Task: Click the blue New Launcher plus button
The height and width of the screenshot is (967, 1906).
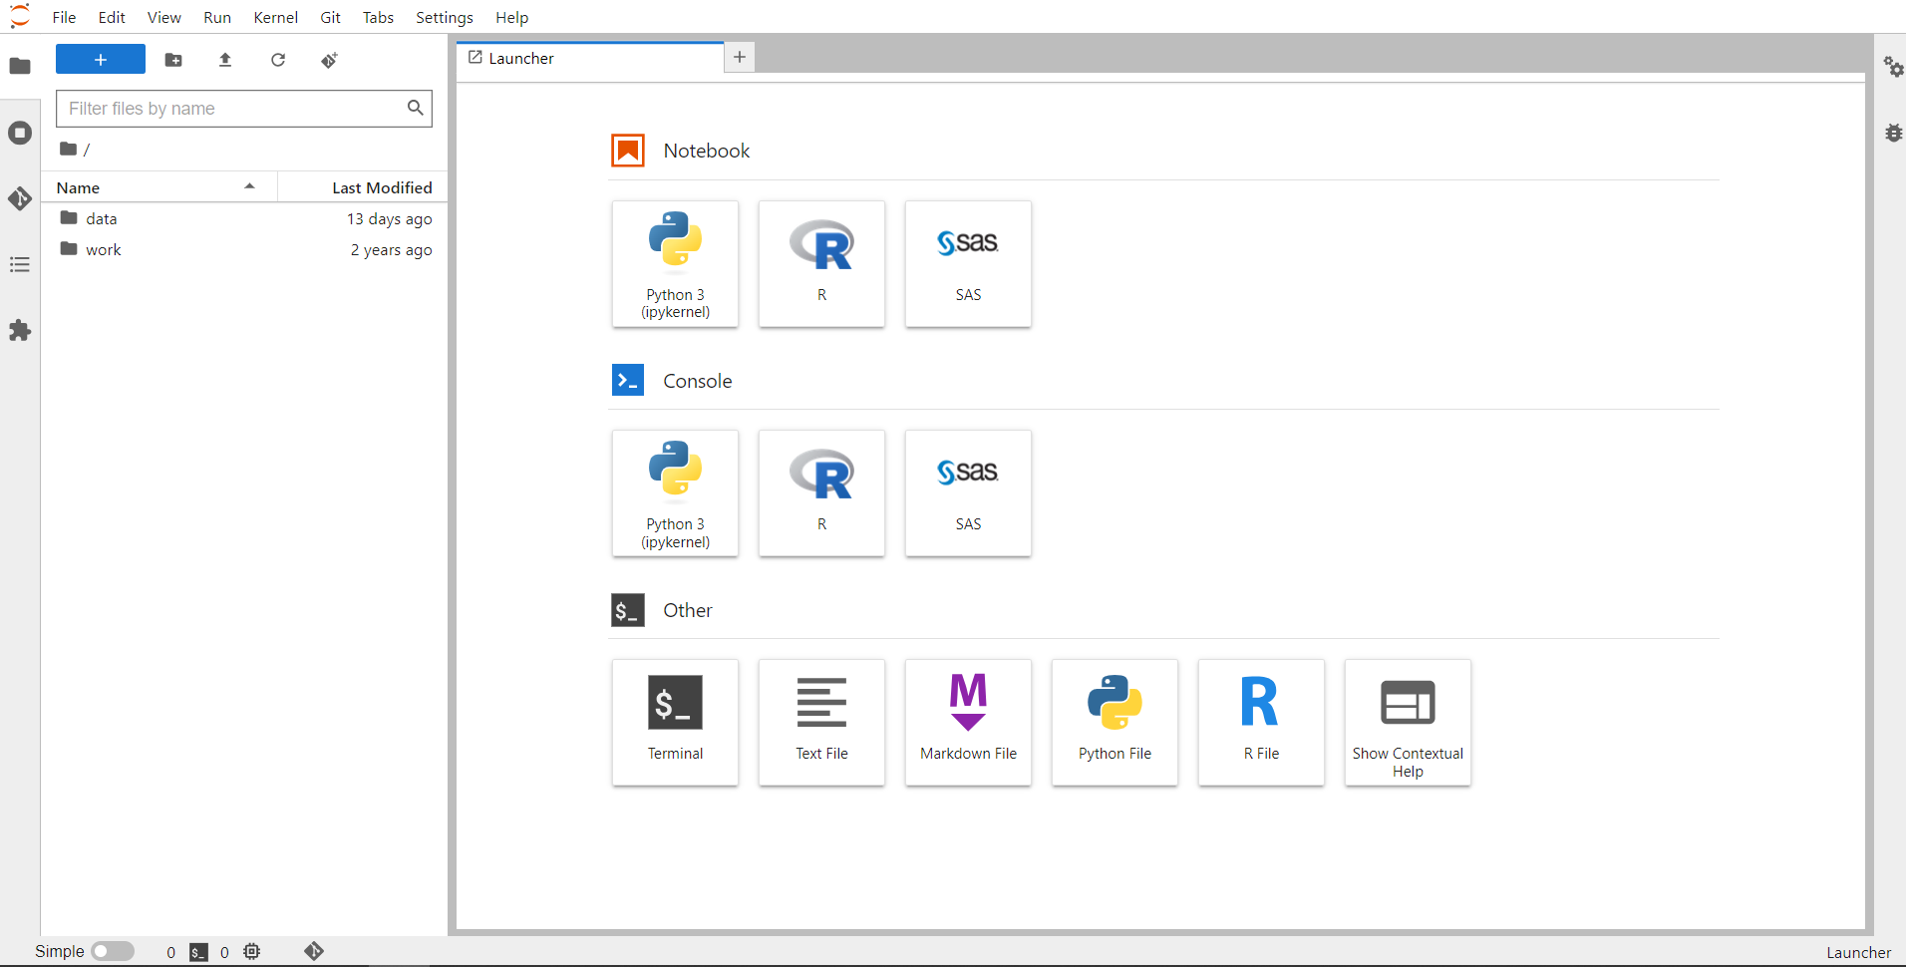Action: pyautogui.click(x=101, y=60)
